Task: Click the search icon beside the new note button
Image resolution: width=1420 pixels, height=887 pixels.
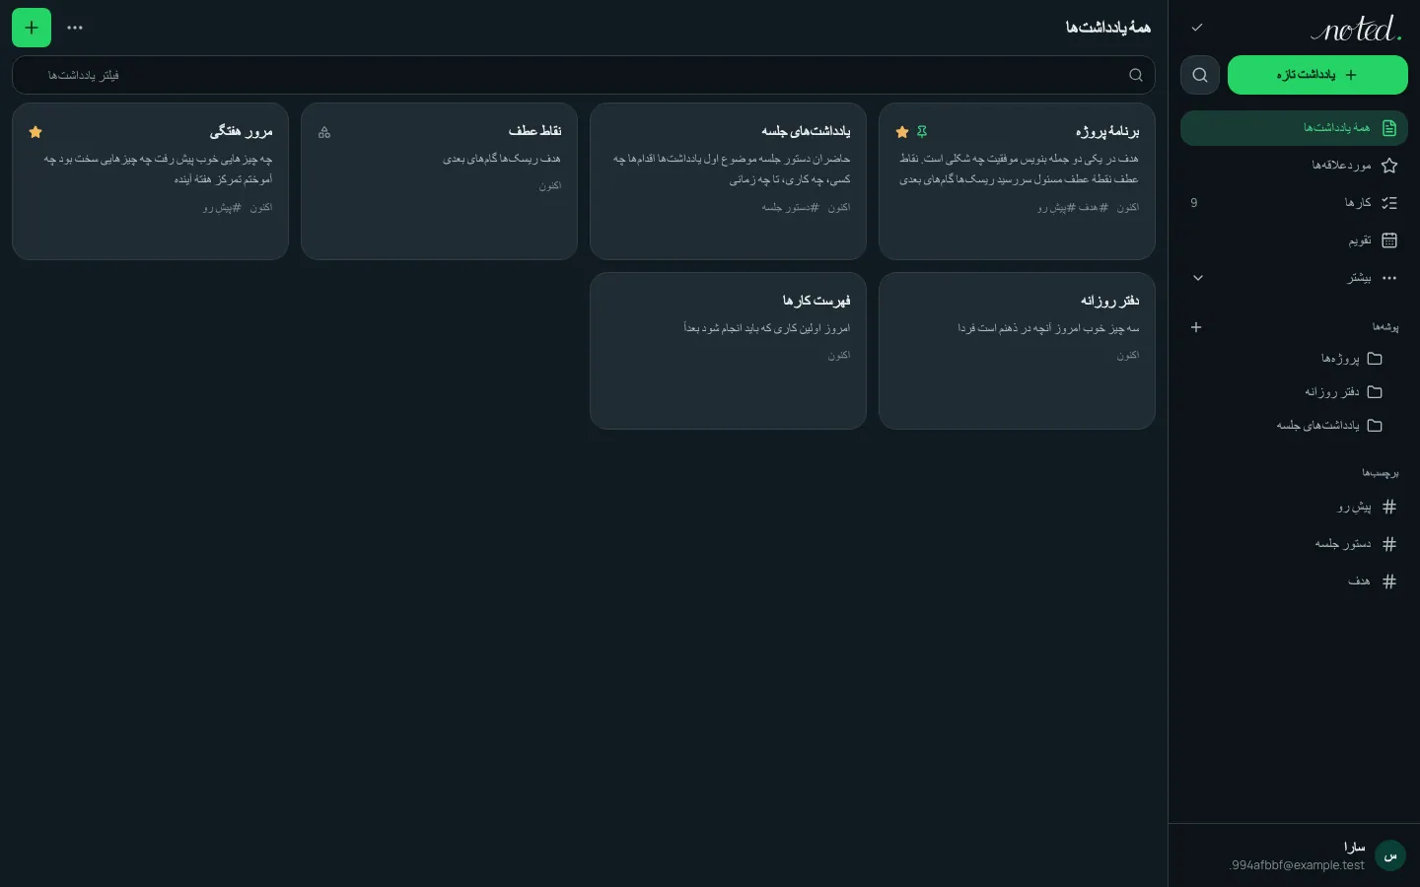Action: (1200, 75)
